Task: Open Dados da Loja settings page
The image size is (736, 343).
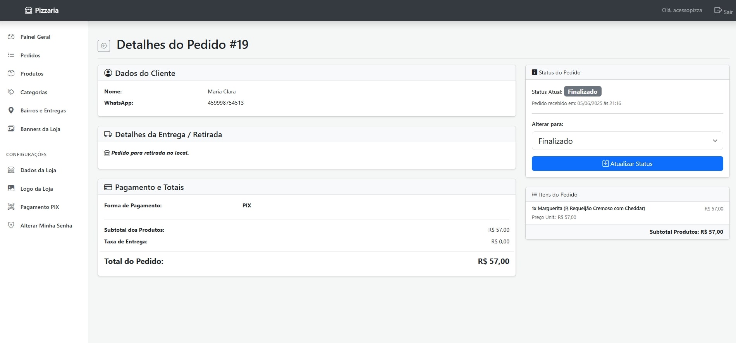Action: 38,170
